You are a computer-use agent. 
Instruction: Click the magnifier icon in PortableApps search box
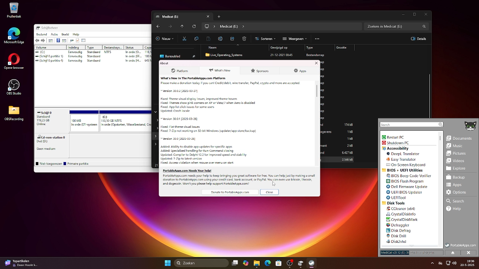[x=440, y=124]
